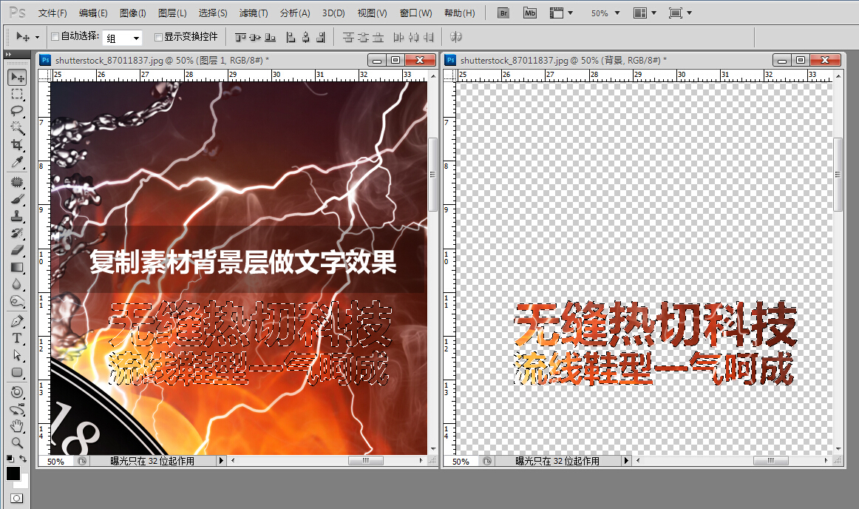The height and width of the screenshot is (509, 859).
Task: Select the Dodge tool
Action: pos(18,301)
